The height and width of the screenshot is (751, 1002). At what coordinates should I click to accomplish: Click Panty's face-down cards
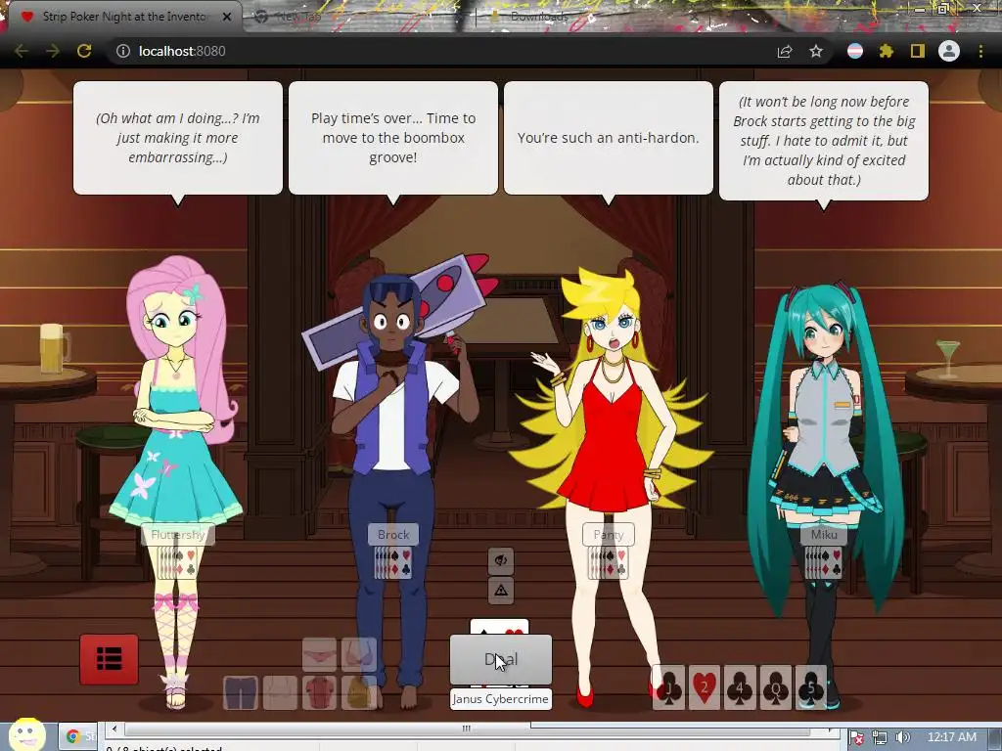click(x=609, y=562)
